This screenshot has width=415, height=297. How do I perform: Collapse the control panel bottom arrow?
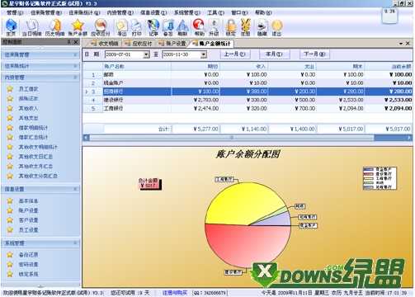[40, 286]
